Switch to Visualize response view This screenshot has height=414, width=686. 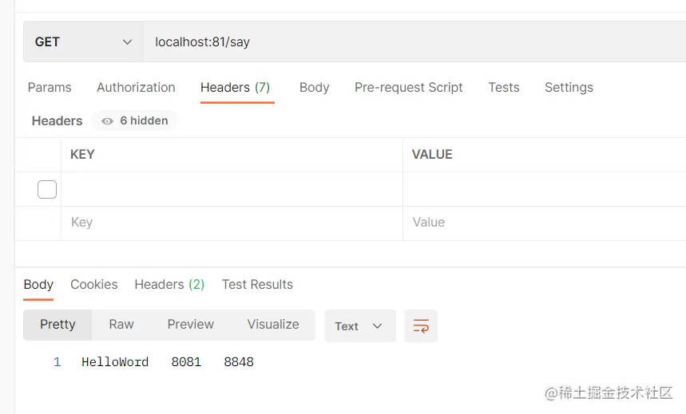click(x=273, y=325)
